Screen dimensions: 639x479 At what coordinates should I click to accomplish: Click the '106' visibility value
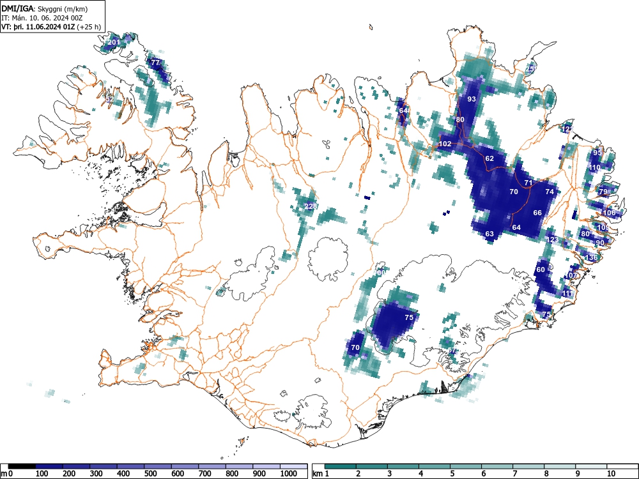(x=609, y=213)
